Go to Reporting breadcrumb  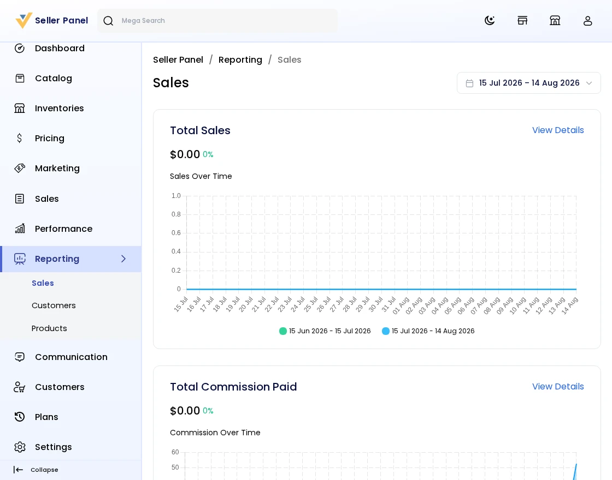click(240, 59)
